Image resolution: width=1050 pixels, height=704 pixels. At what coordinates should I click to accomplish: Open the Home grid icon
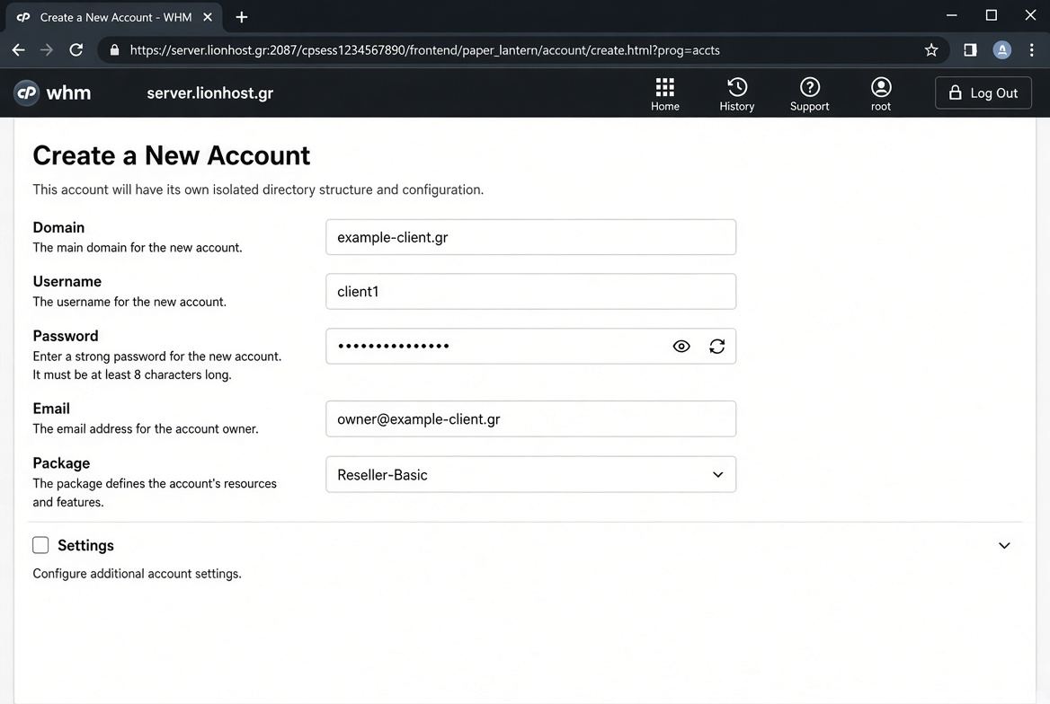click(x=664, y=87)
